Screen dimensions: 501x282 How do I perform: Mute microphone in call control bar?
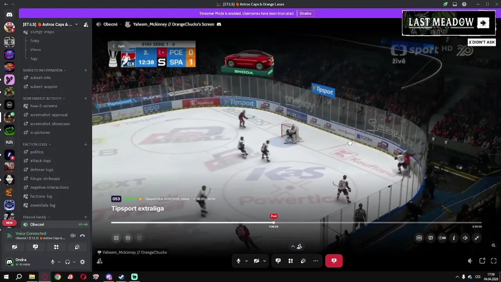(238, 261)
